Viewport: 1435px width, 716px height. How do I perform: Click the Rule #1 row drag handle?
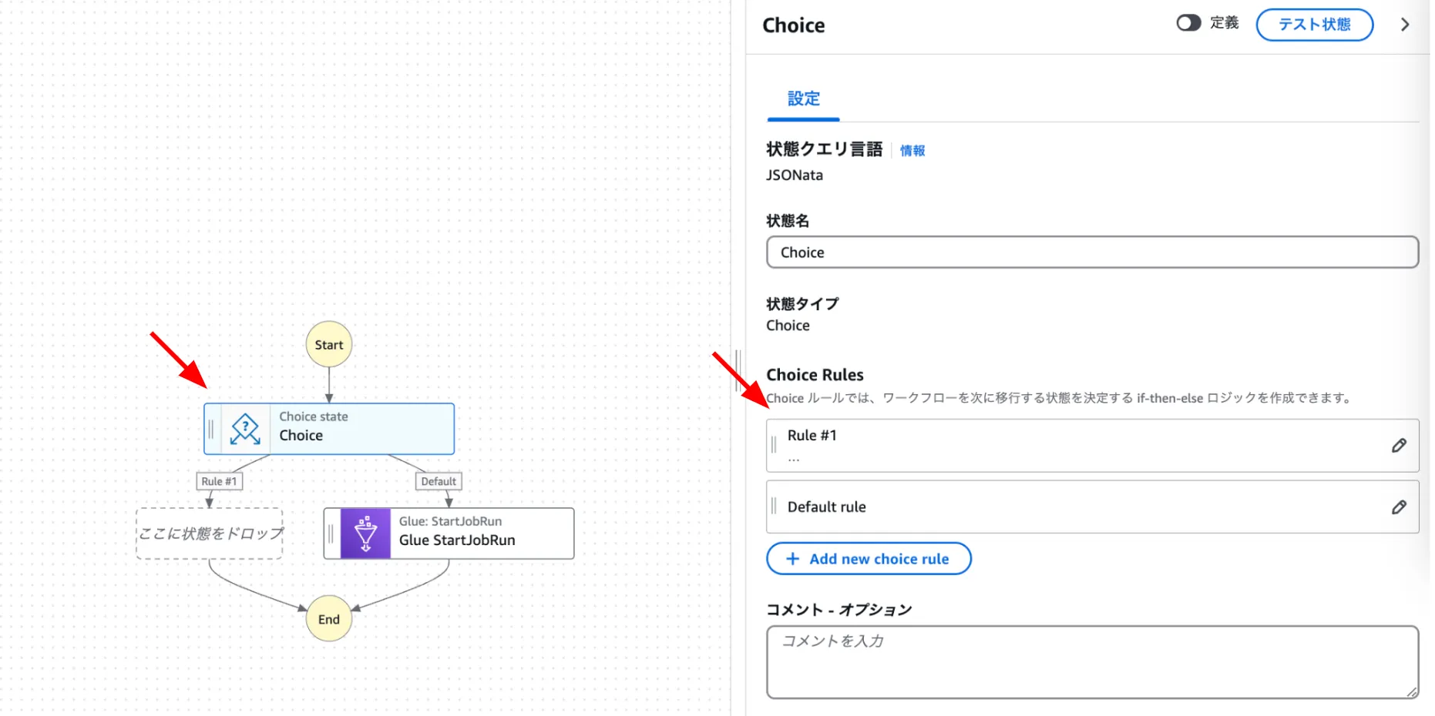point(774,445)
